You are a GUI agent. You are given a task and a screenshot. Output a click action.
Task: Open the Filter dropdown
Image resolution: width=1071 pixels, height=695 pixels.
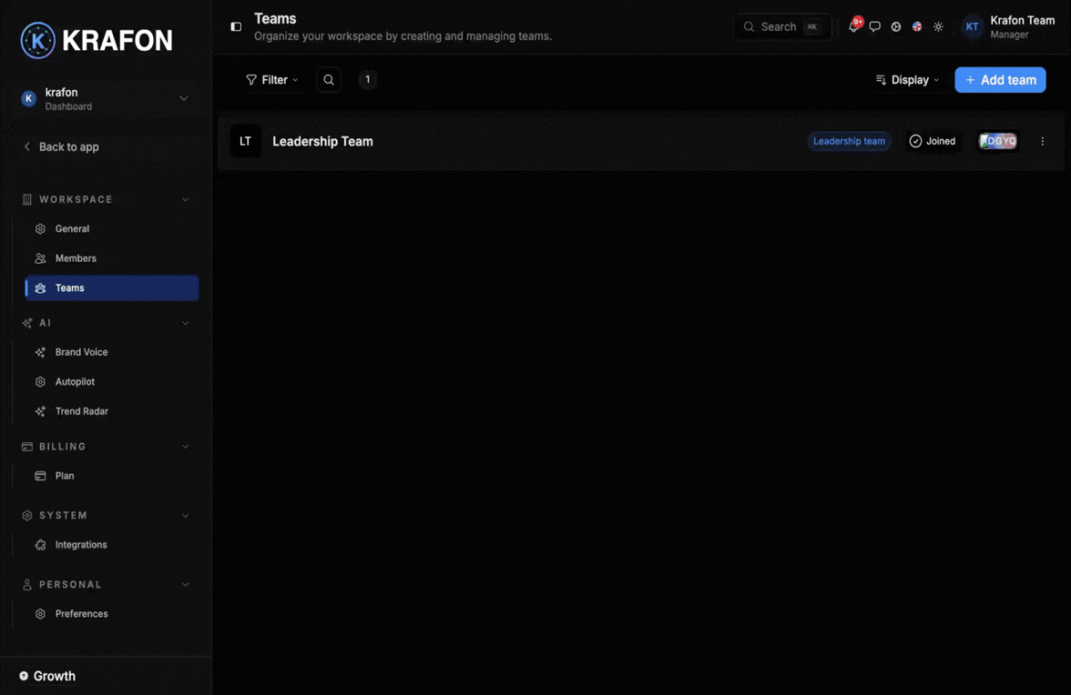click(x=271, y=80)
